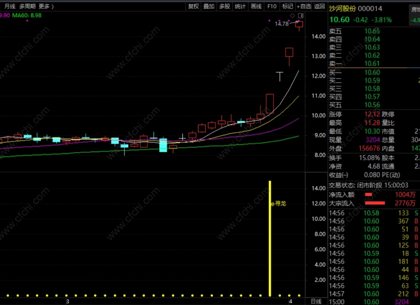Click the diamond marker icon above chart
Viewport: 420px width, 305px height.
(x=293, y=16)
